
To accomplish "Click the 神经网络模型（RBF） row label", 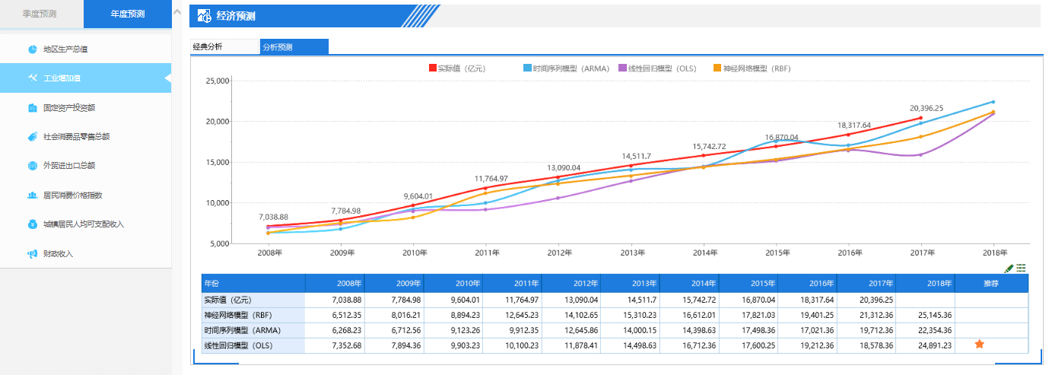I will click(x=253, y=315).
